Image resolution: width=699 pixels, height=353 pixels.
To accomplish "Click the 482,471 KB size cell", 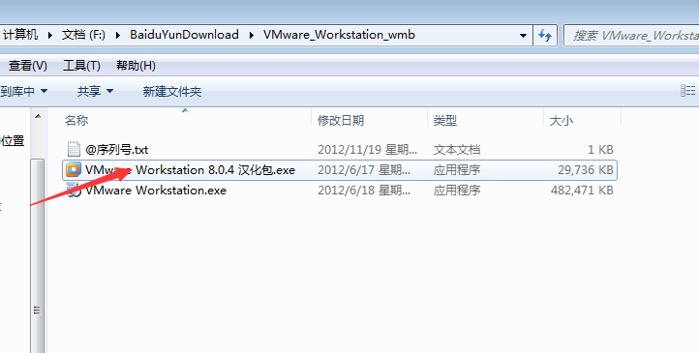I will (582, 191).
